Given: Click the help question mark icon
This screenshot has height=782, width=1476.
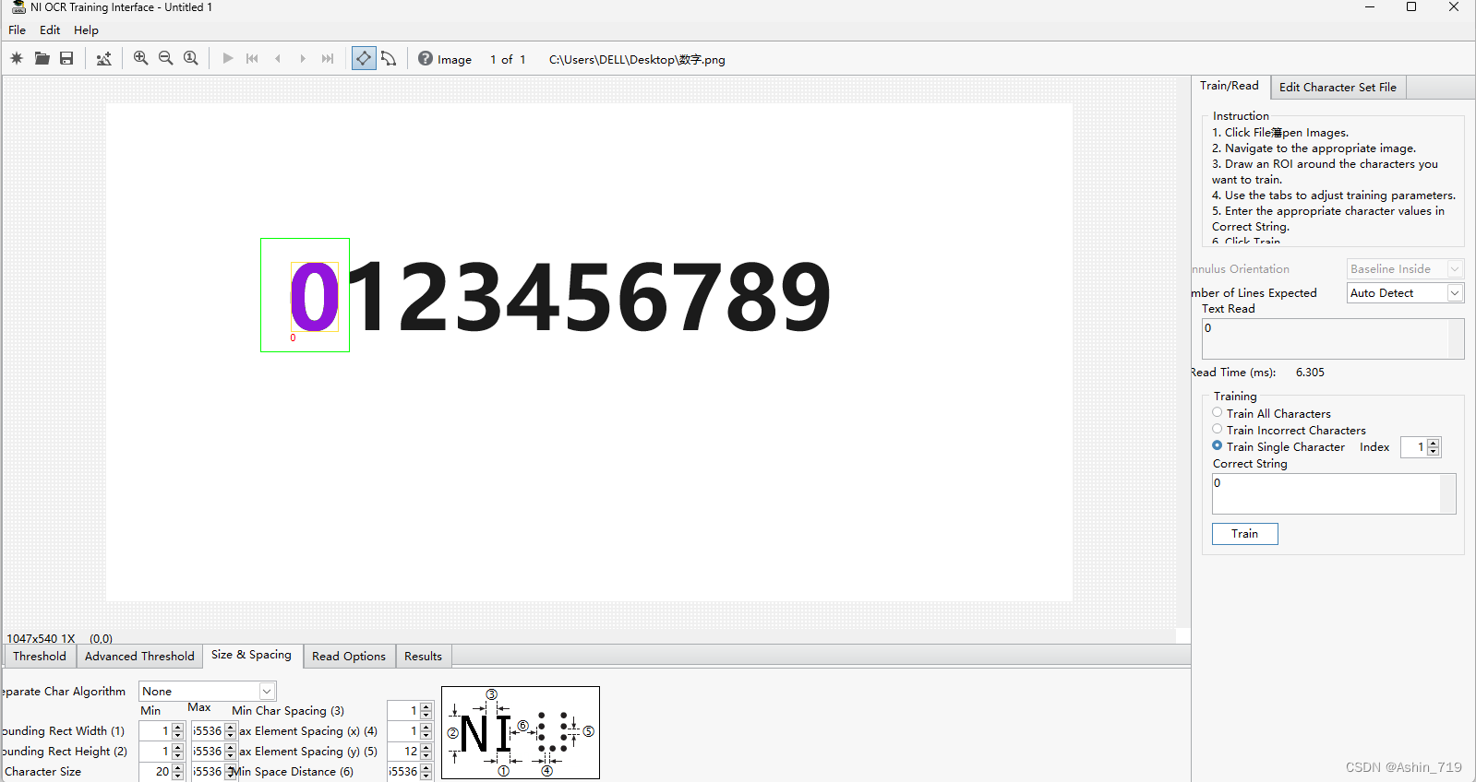Looking at the screenshot, I should (x=426, y=58).
